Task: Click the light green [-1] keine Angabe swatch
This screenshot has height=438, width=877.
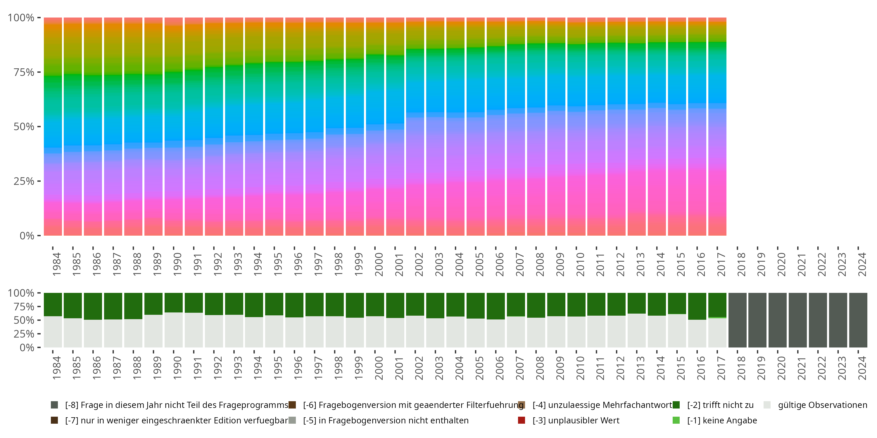Action: coord(676,420)
